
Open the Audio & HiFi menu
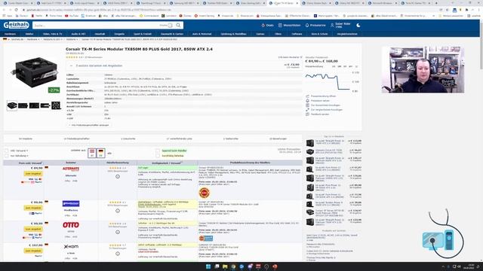click(x=78, y=34)
